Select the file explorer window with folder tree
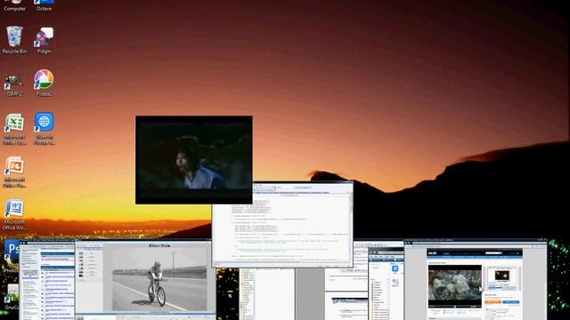570x320 pixels. 386,284
